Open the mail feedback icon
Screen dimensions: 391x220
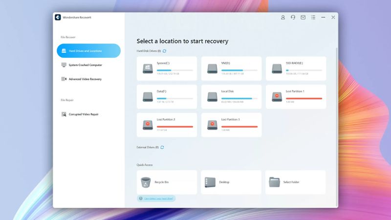[303, 17]
